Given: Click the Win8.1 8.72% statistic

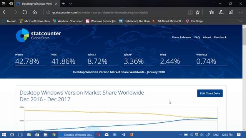Looking at the screenshot, I should (103, 59).
